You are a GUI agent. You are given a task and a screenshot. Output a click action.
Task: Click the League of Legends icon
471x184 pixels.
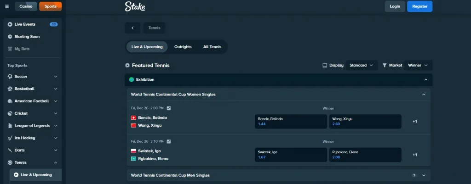pos(10,126)
